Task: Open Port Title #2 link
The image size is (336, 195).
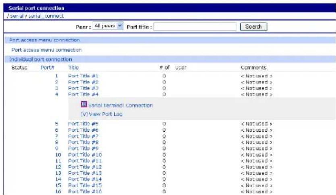Action: coord(83,82)
